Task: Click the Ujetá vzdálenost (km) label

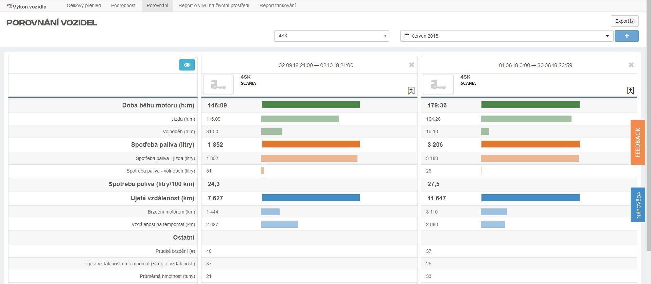Action: (x=162, y=198)
